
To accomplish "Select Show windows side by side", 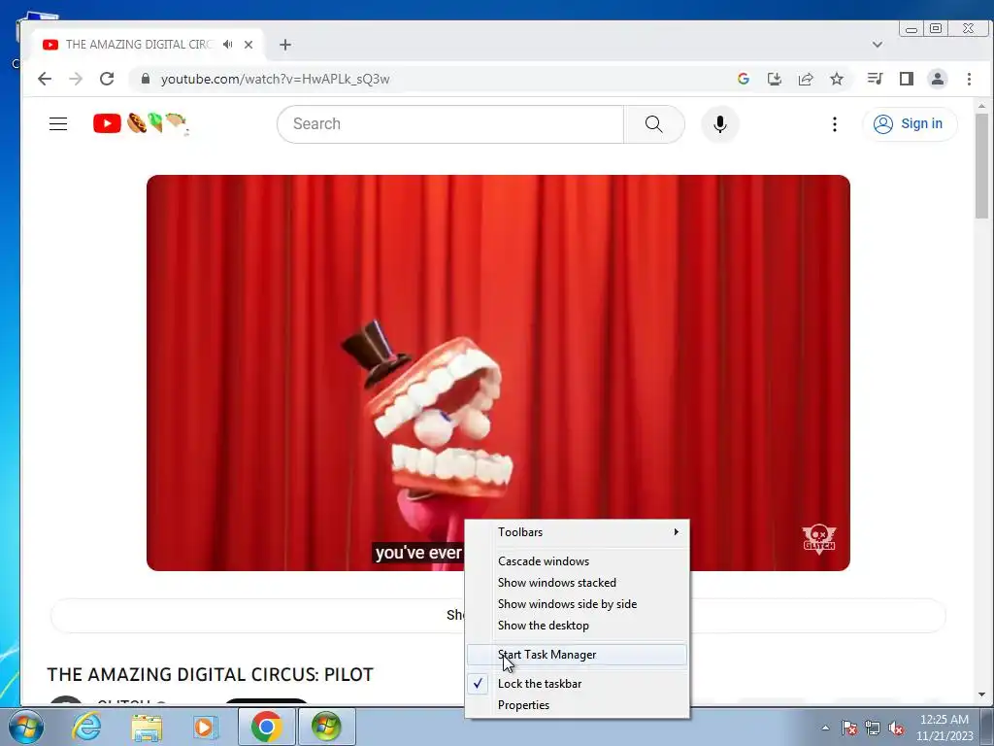I will (x=577, y=604).
